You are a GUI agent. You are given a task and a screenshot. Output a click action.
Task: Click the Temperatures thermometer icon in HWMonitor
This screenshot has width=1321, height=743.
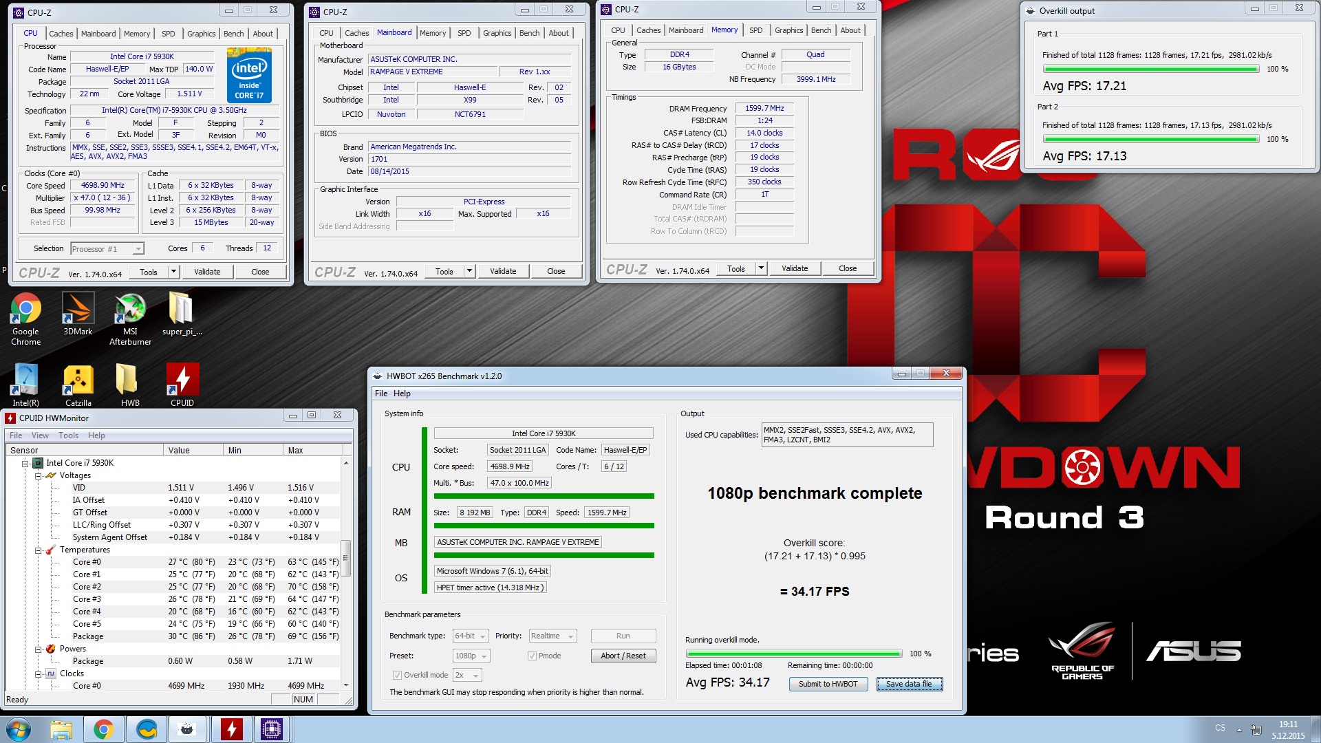tap(51, 550)
